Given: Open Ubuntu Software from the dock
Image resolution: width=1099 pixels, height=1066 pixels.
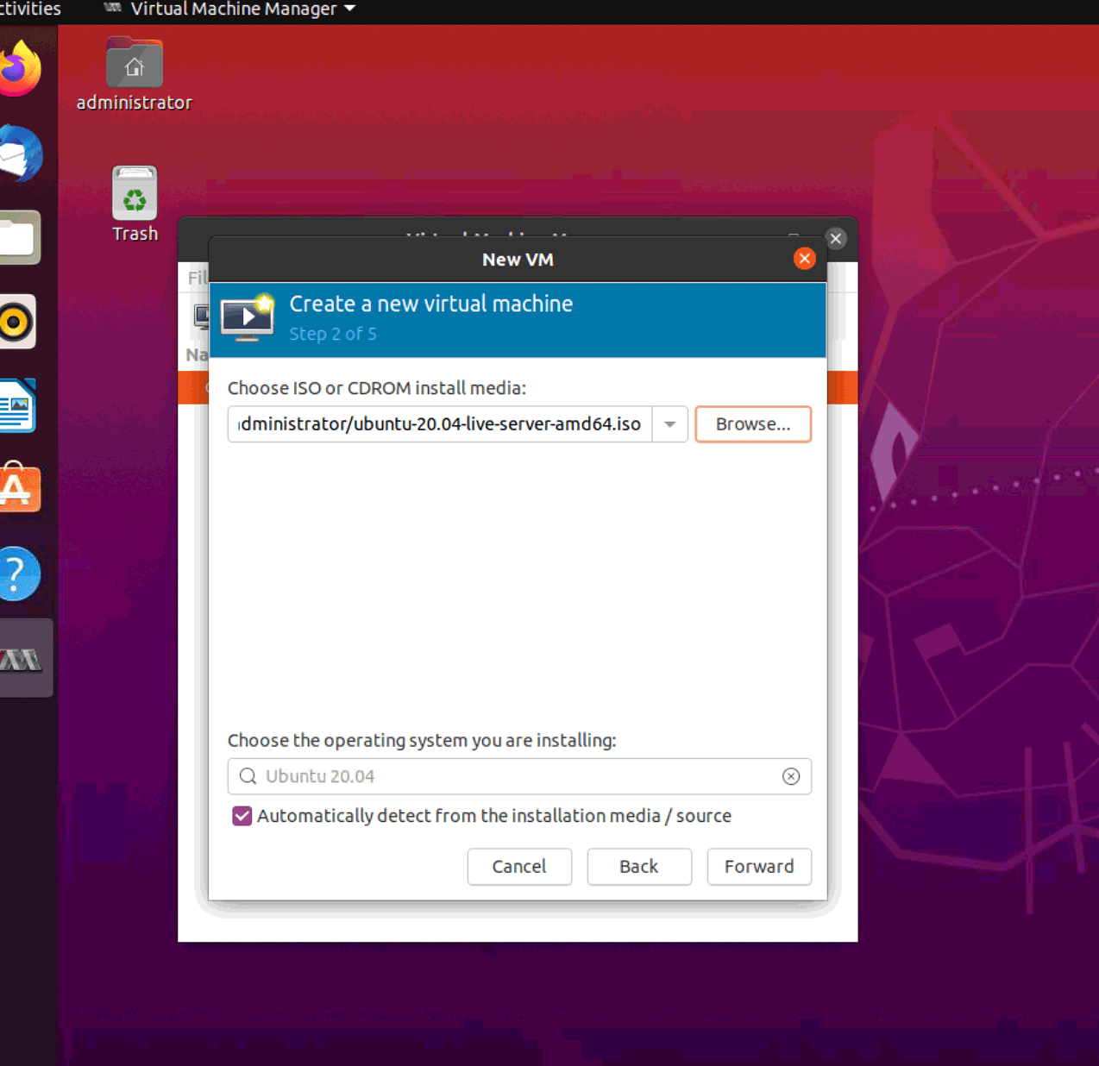Looking at the screenshot, I should click(x=20, y=487).
